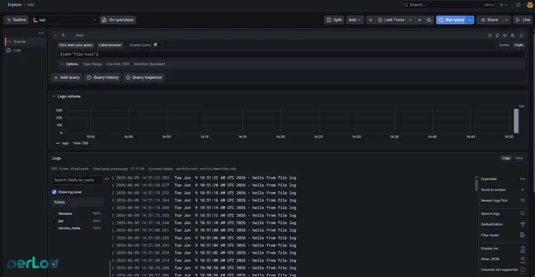
Task: Switch to Logs view tab
Action: pyautogui.click(x=506, y=158)
